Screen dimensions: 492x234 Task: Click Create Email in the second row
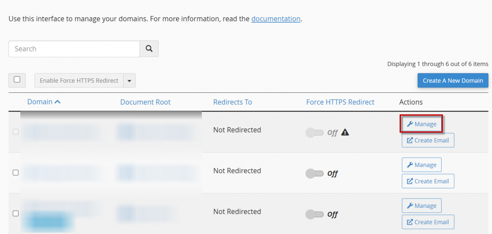click(x=428, y=181)
